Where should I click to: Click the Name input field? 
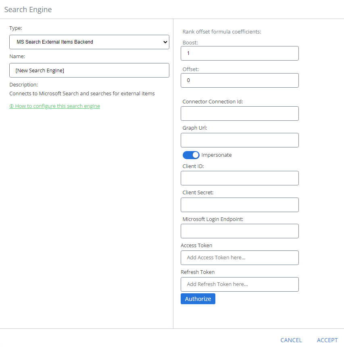[x=89, y=70]
